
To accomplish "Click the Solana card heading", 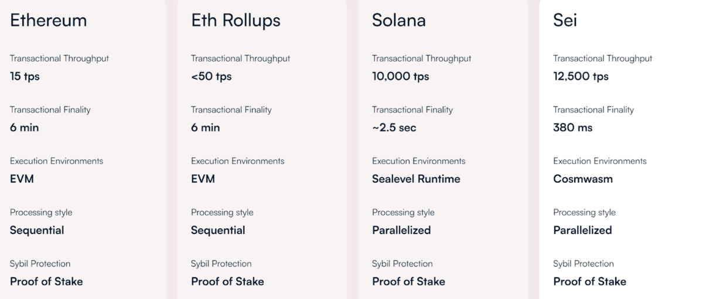I will click(398, 21).
